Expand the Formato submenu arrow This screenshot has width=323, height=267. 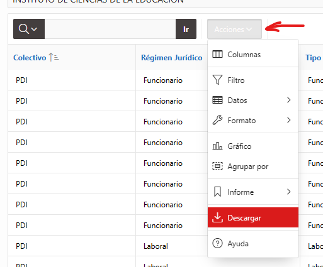289,120
